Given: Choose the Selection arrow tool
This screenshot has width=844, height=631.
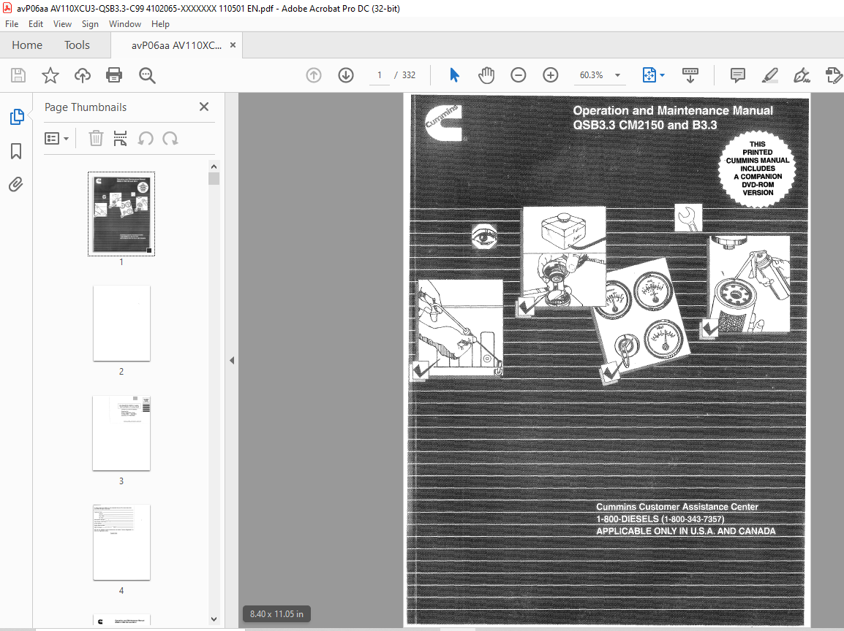Looking at the screenshot, I should pos(454,75).
